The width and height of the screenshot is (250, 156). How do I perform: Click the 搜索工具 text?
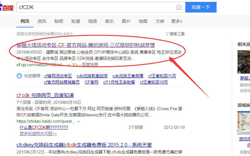177,34
